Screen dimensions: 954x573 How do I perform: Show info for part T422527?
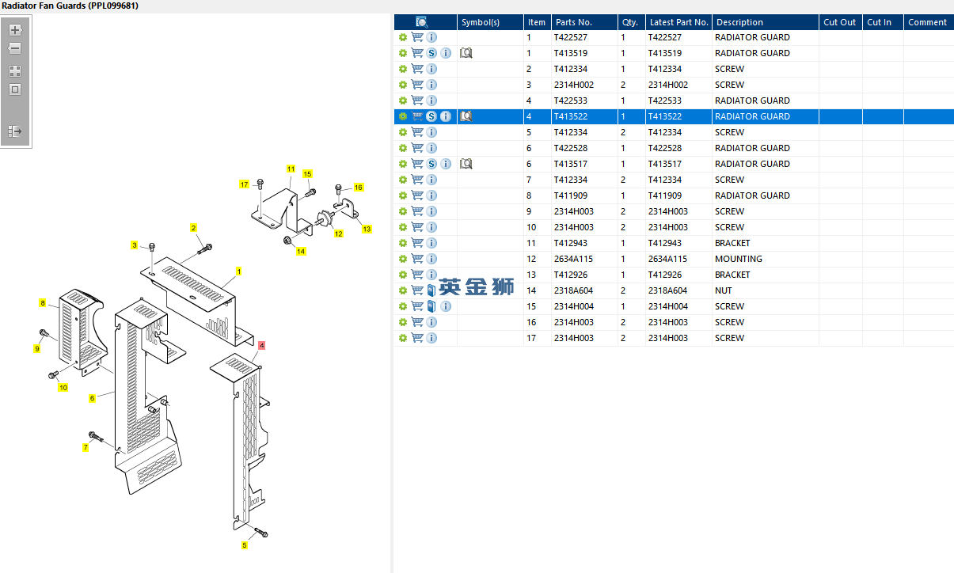(x=431, y=37)
